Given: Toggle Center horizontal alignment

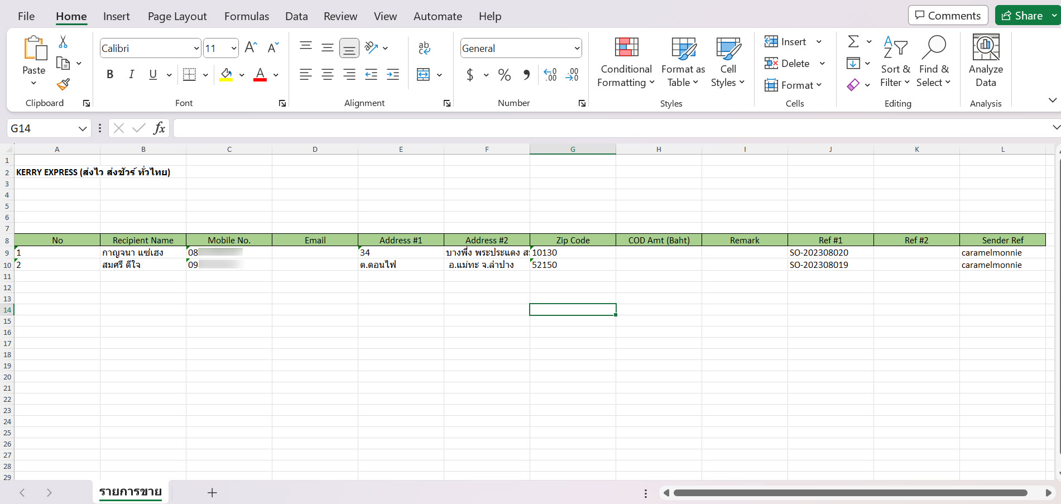Looking at the screenshot, I should 328,74.
